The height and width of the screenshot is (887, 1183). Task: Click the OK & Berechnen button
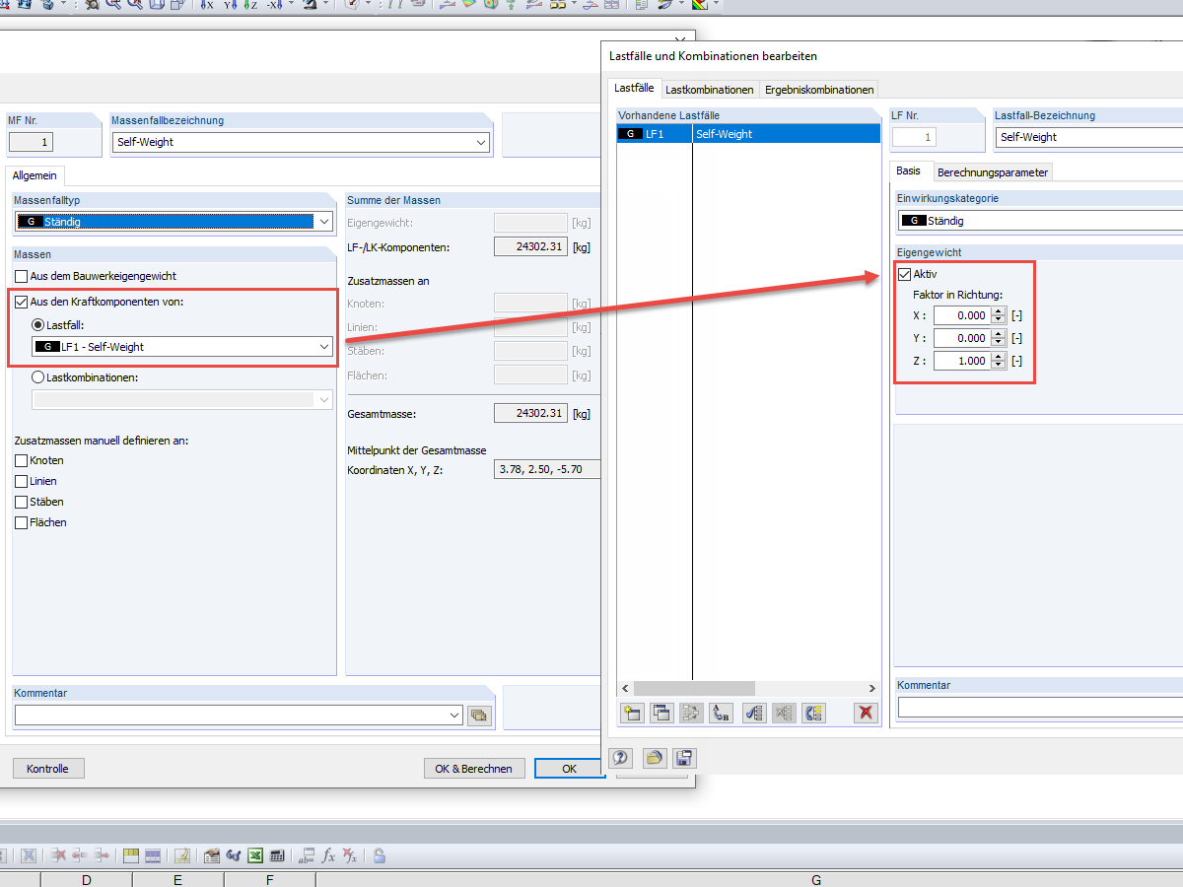pyautogui.click(x=474, y=768)
